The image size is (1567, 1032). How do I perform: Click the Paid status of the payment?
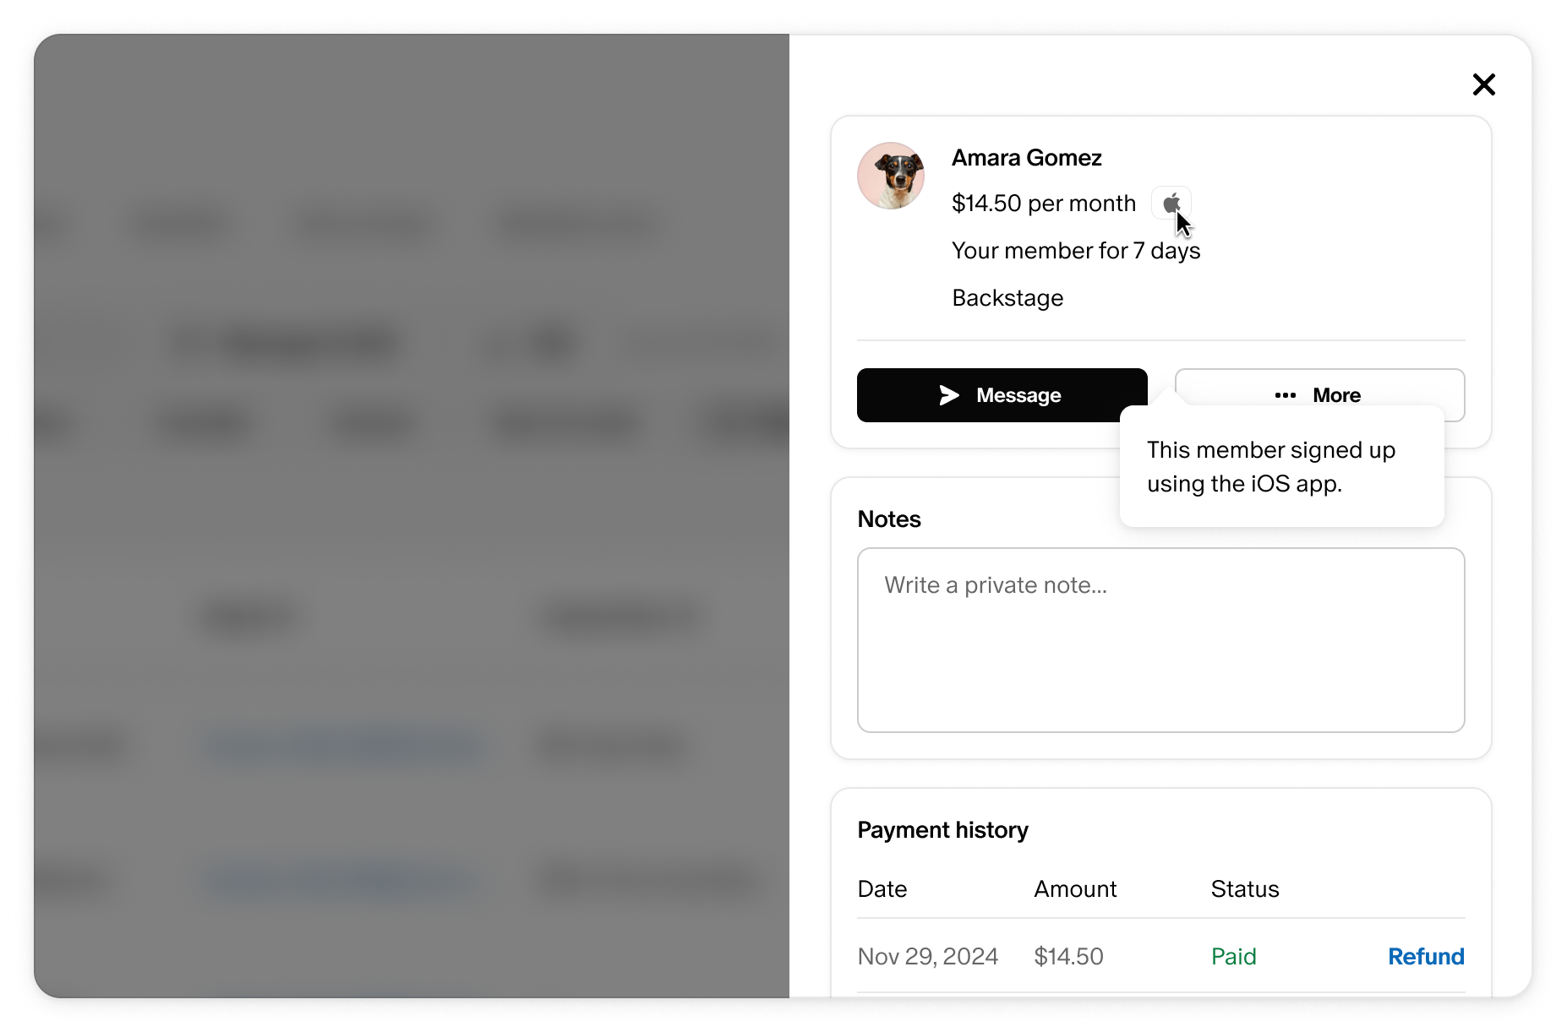(1233, 956)
